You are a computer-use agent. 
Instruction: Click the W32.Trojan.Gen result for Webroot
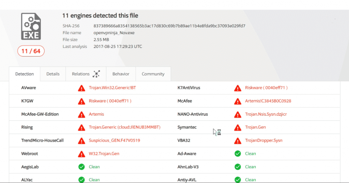(104, 153)
